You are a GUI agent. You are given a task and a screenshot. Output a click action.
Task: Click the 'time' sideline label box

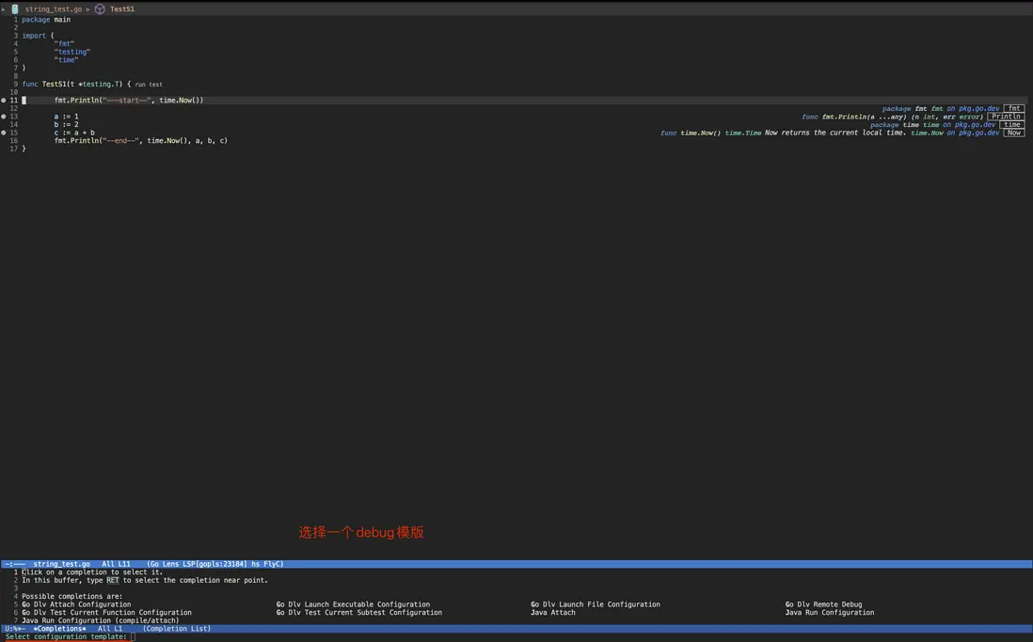(1012, 124)
